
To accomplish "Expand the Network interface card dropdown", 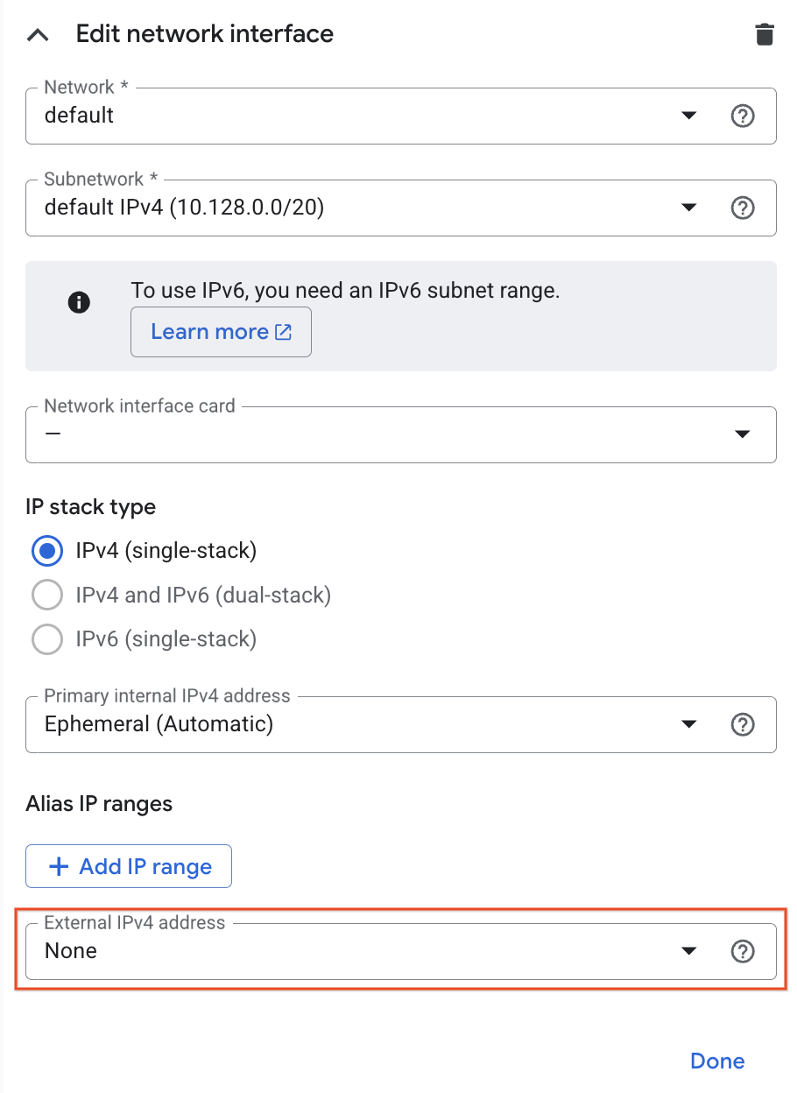I will click(x=742, y=434).
